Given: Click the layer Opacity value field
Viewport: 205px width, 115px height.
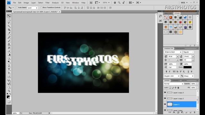Looking at the screenshot, I should tap(193, 84).
